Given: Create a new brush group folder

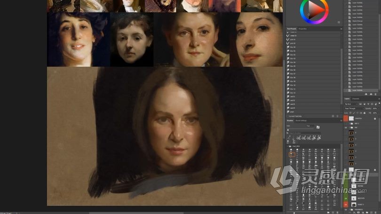Looking at the screenshot, I should tap(328, 212).
